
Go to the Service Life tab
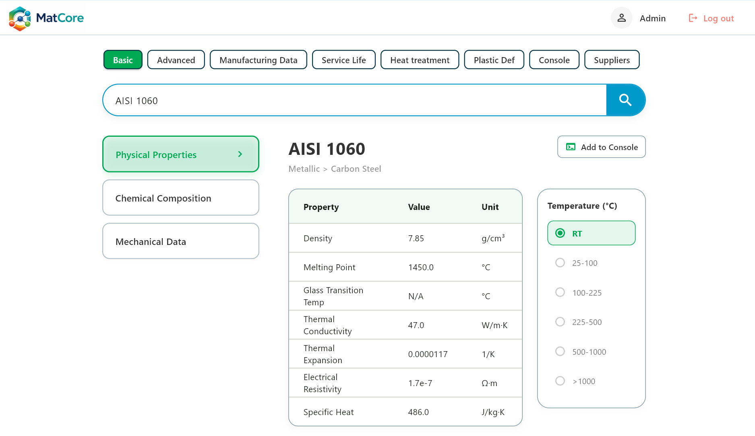(x=343, y=60)
